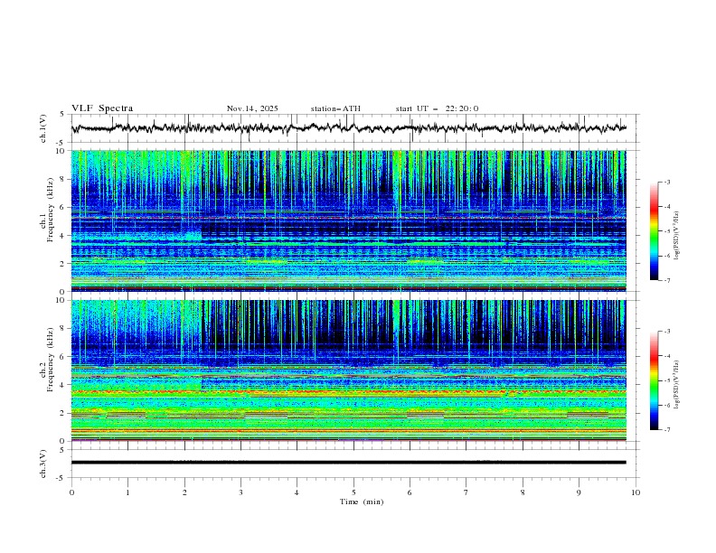Click the 'ch.3(V)' axis label
716x553 pixels.
point(43,464)
